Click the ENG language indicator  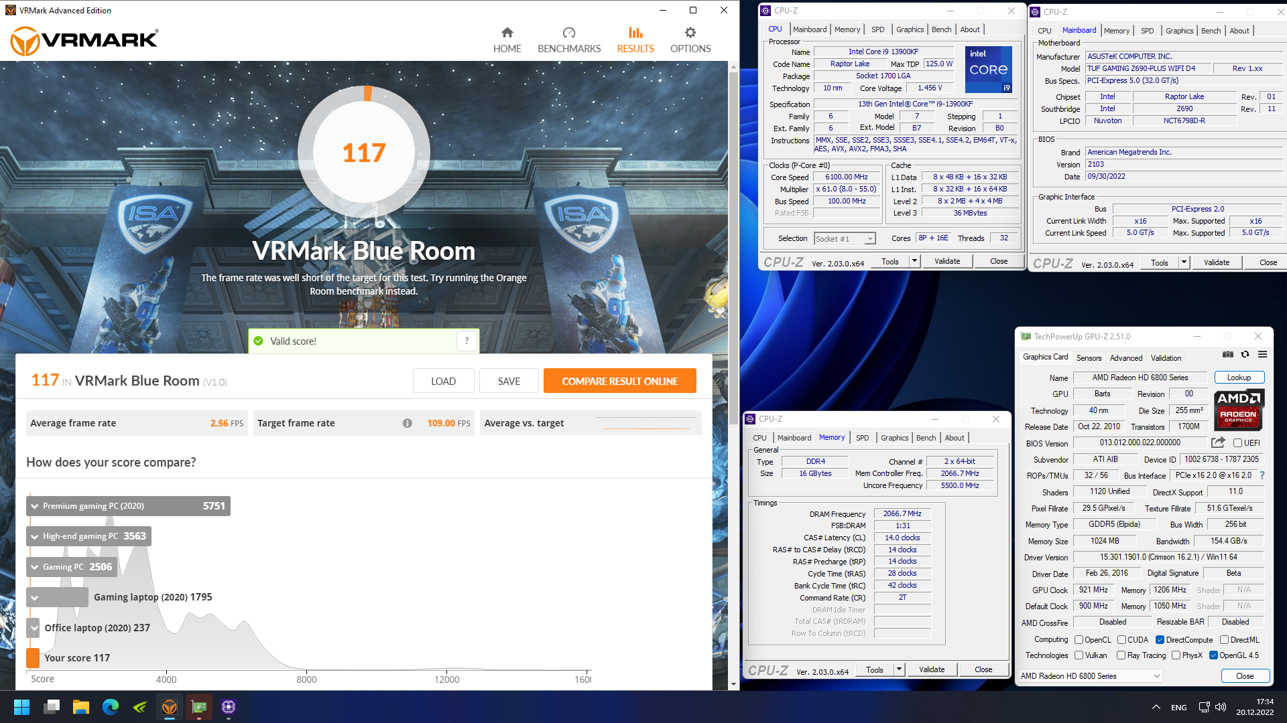(x=1178, y=707)
